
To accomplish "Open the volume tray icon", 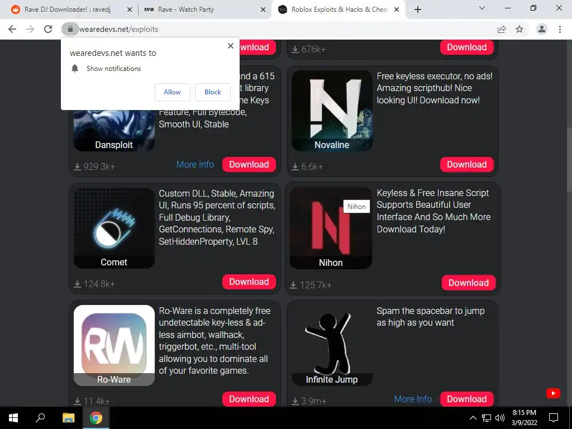I will [500, 418].
